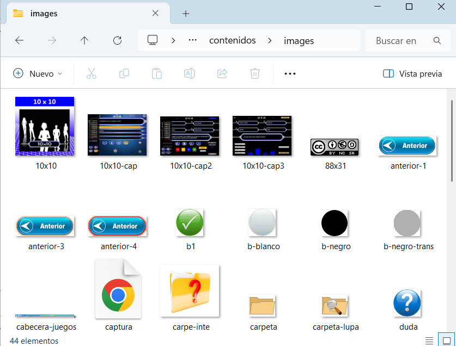The width and height of the screenshot is (456, 346).
Task: Switch to large thumbnails view
Action: click(x=446, y=341)
